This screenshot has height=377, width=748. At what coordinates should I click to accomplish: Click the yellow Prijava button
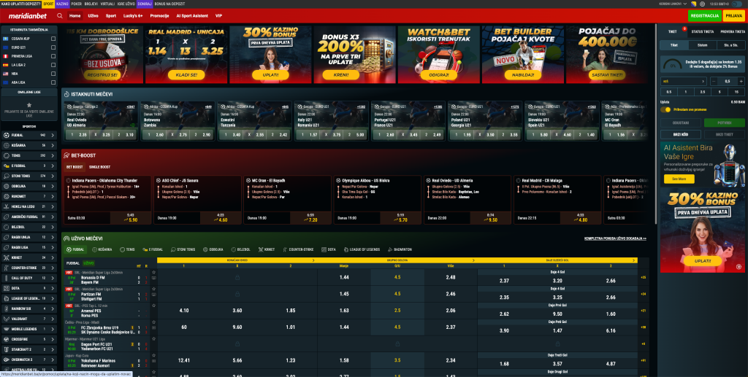733,16
